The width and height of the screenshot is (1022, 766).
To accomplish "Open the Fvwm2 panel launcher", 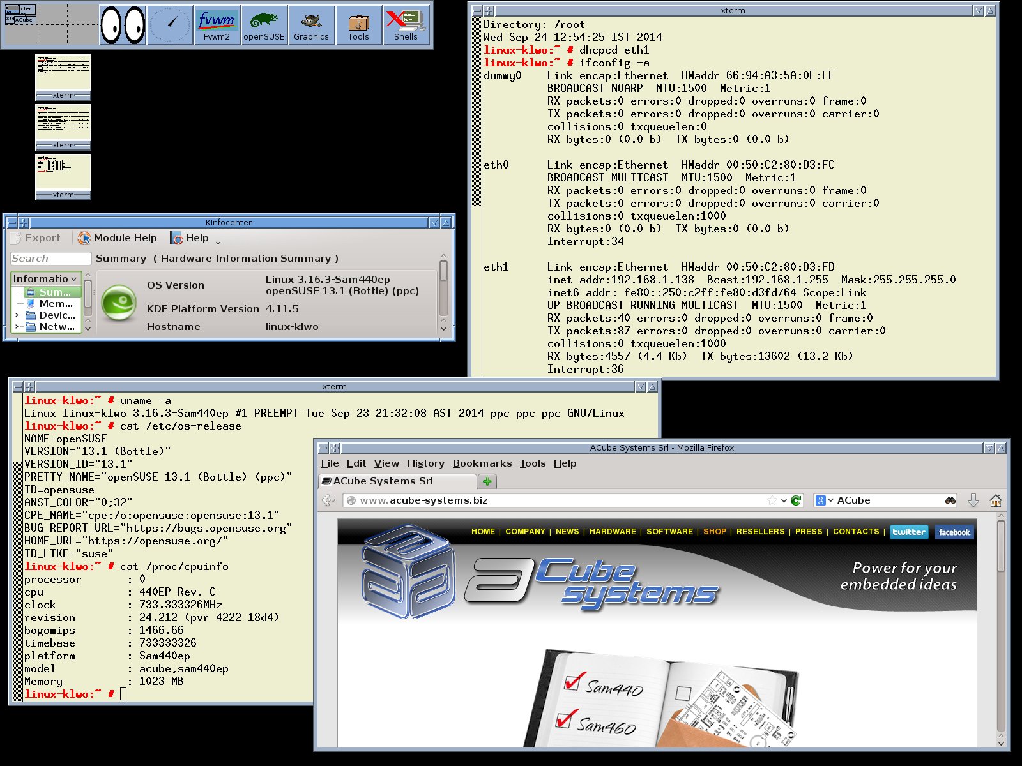I will click(x=217, y=25).
